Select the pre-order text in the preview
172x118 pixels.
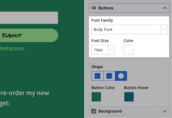(x=24, y=93)
